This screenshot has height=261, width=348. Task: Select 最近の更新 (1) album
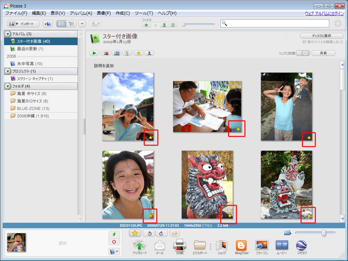pos(41,49)
